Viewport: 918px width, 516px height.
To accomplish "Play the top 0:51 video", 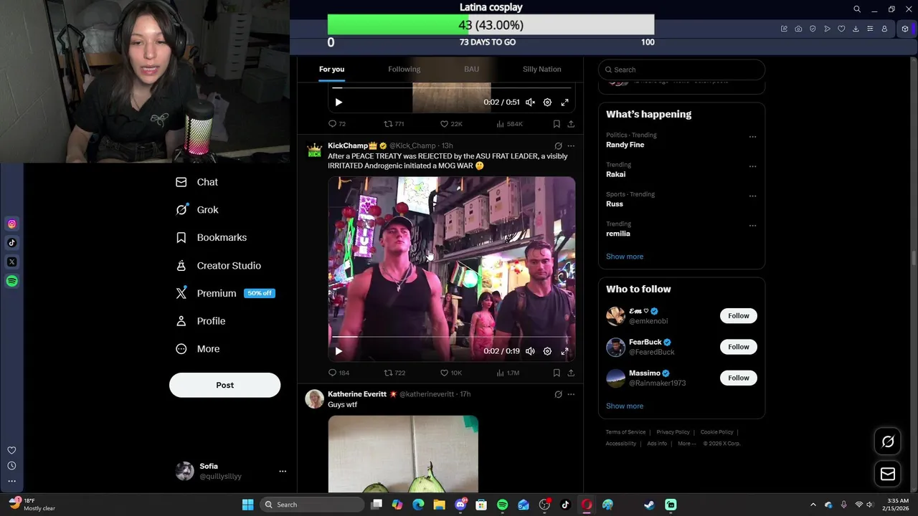I will (x=339, y=102).
